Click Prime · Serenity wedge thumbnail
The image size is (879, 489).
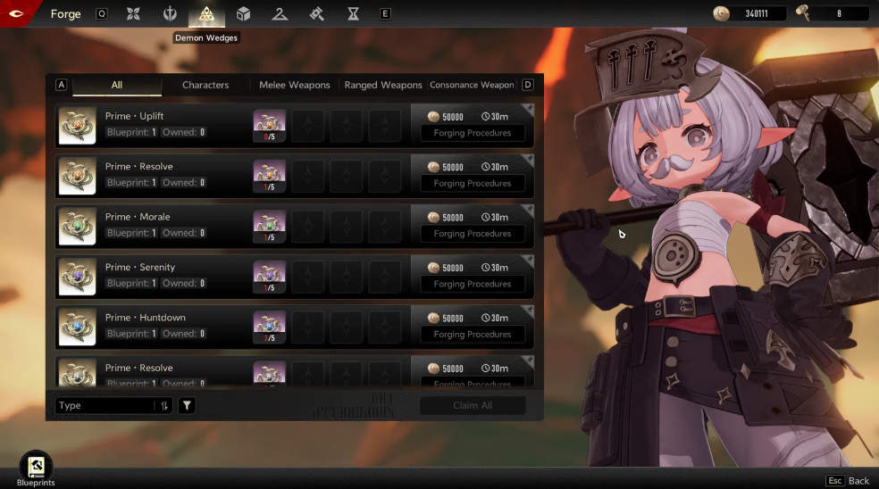pos(78,277)
